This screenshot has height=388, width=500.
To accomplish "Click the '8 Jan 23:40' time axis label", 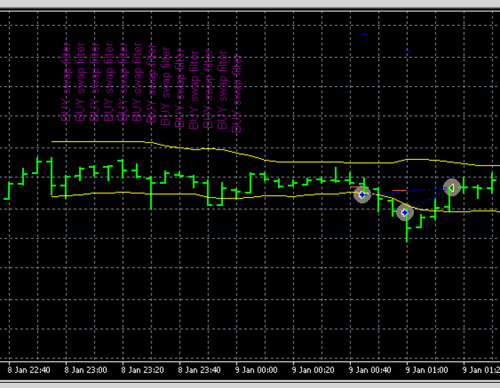I will pos(199,370).
